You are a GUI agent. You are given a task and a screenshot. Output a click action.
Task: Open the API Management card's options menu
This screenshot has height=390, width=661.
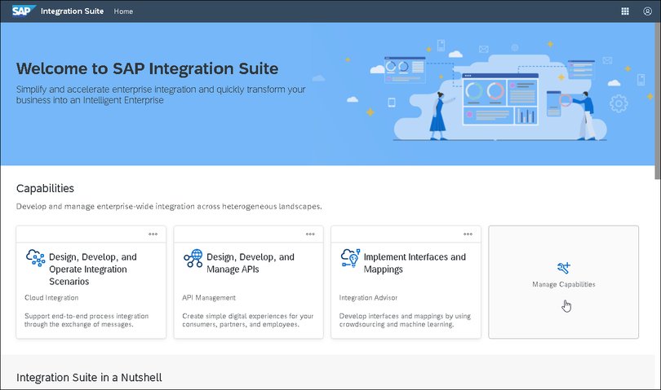pos(310,234)
